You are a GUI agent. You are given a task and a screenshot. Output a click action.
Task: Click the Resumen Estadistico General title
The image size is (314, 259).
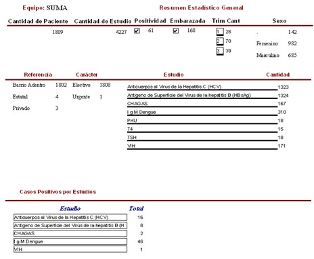(201, 8)
